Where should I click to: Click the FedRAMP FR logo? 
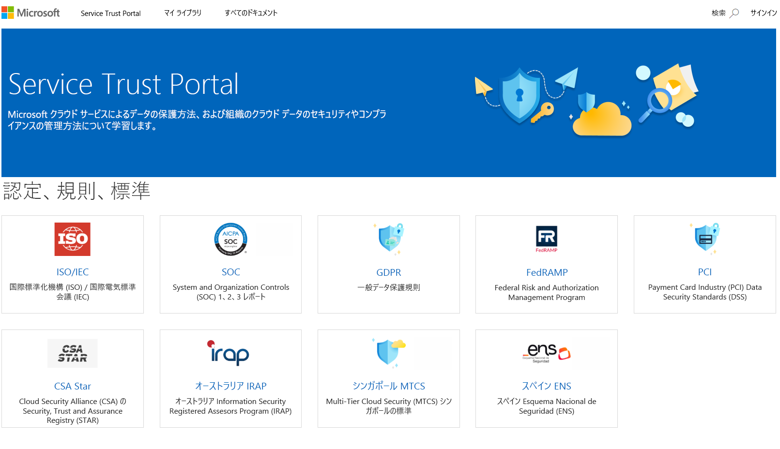click(x=547, y=239)
